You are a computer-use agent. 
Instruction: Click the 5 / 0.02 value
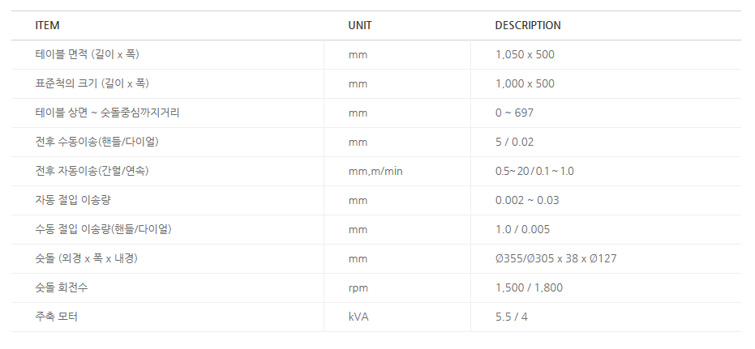tap(514, 142)
